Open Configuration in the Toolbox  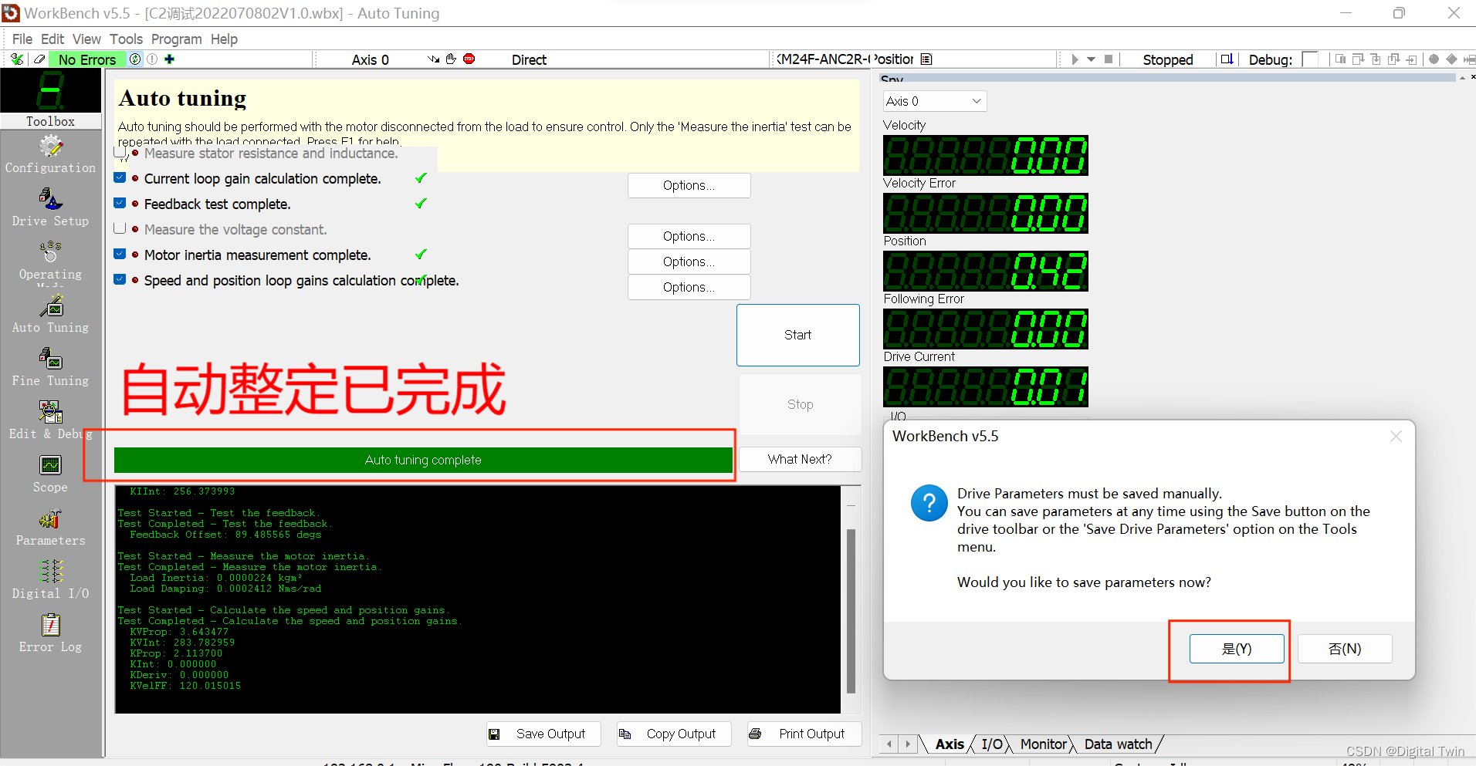50,154
